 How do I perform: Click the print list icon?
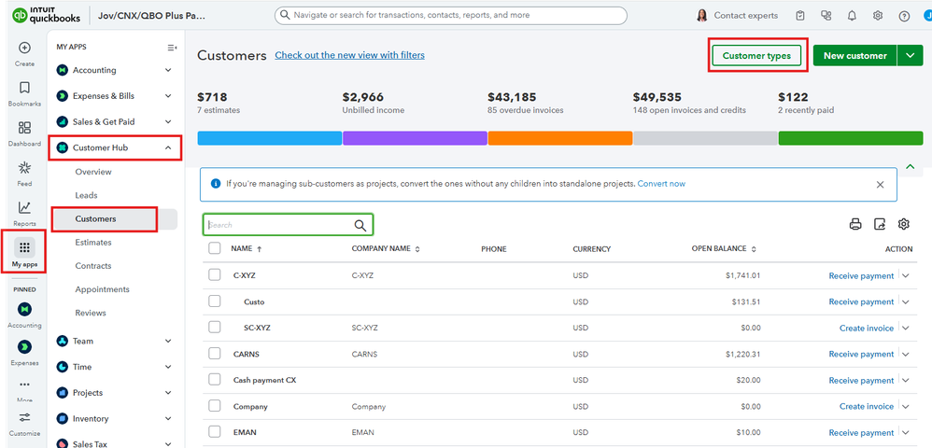click(854, 224)
